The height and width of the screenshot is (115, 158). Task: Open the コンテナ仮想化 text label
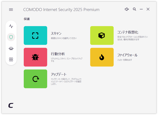(x=127, y=32)
